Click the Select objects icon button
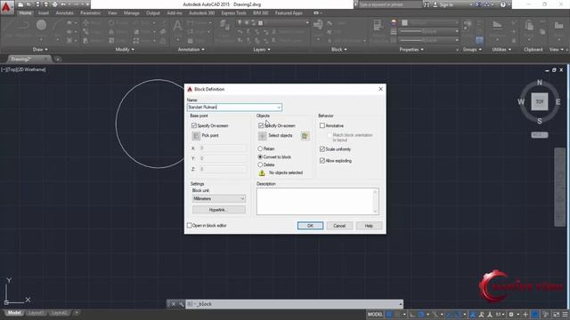The height and width of the screenshot is (320, 570). (262, 136)
